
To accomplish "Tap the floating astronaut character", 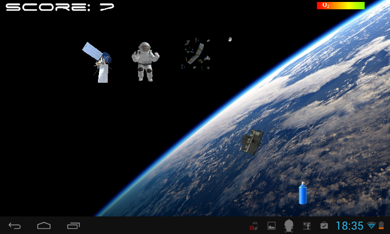I will [145, 61].
